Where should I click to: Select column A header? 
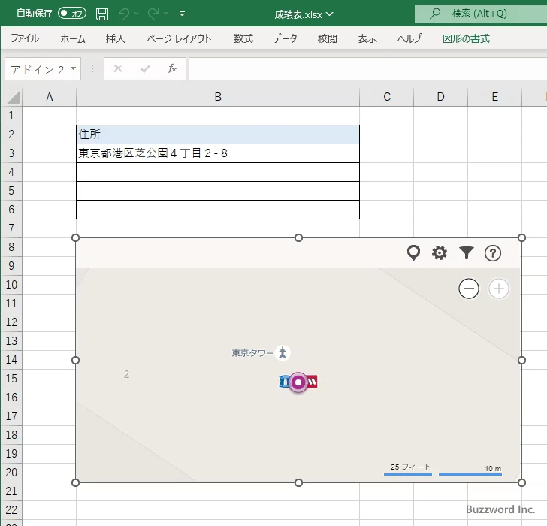click(50, 97)
